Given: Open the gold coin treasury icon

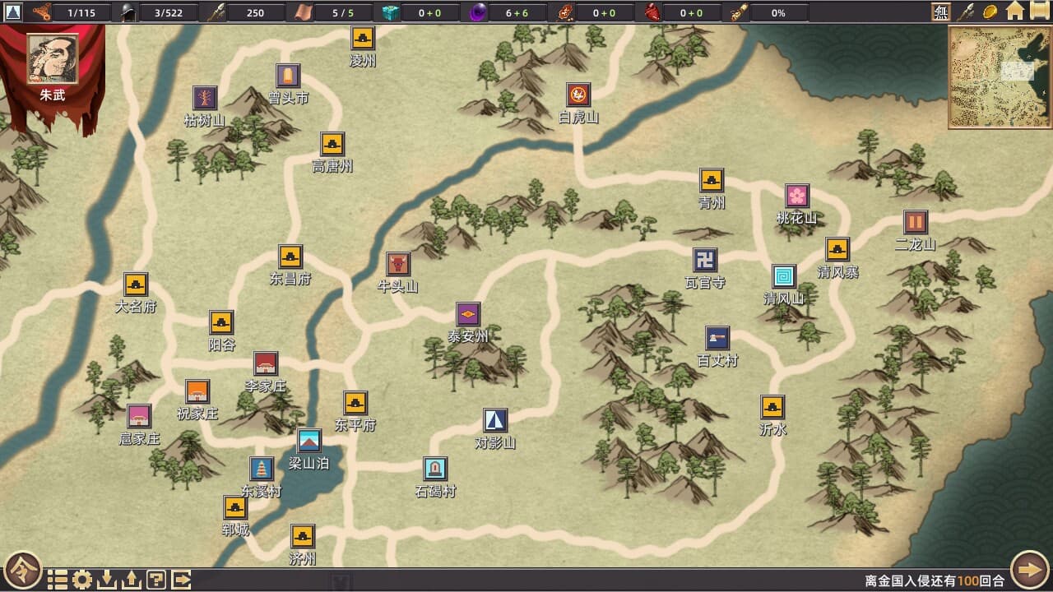Looking at the screenshot, I should coord(990,12).
